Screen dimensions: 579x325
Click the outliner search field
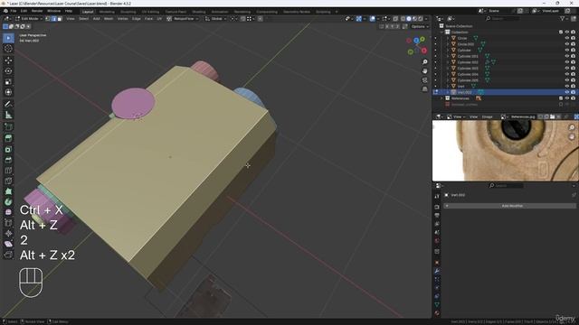click(503, 18)
